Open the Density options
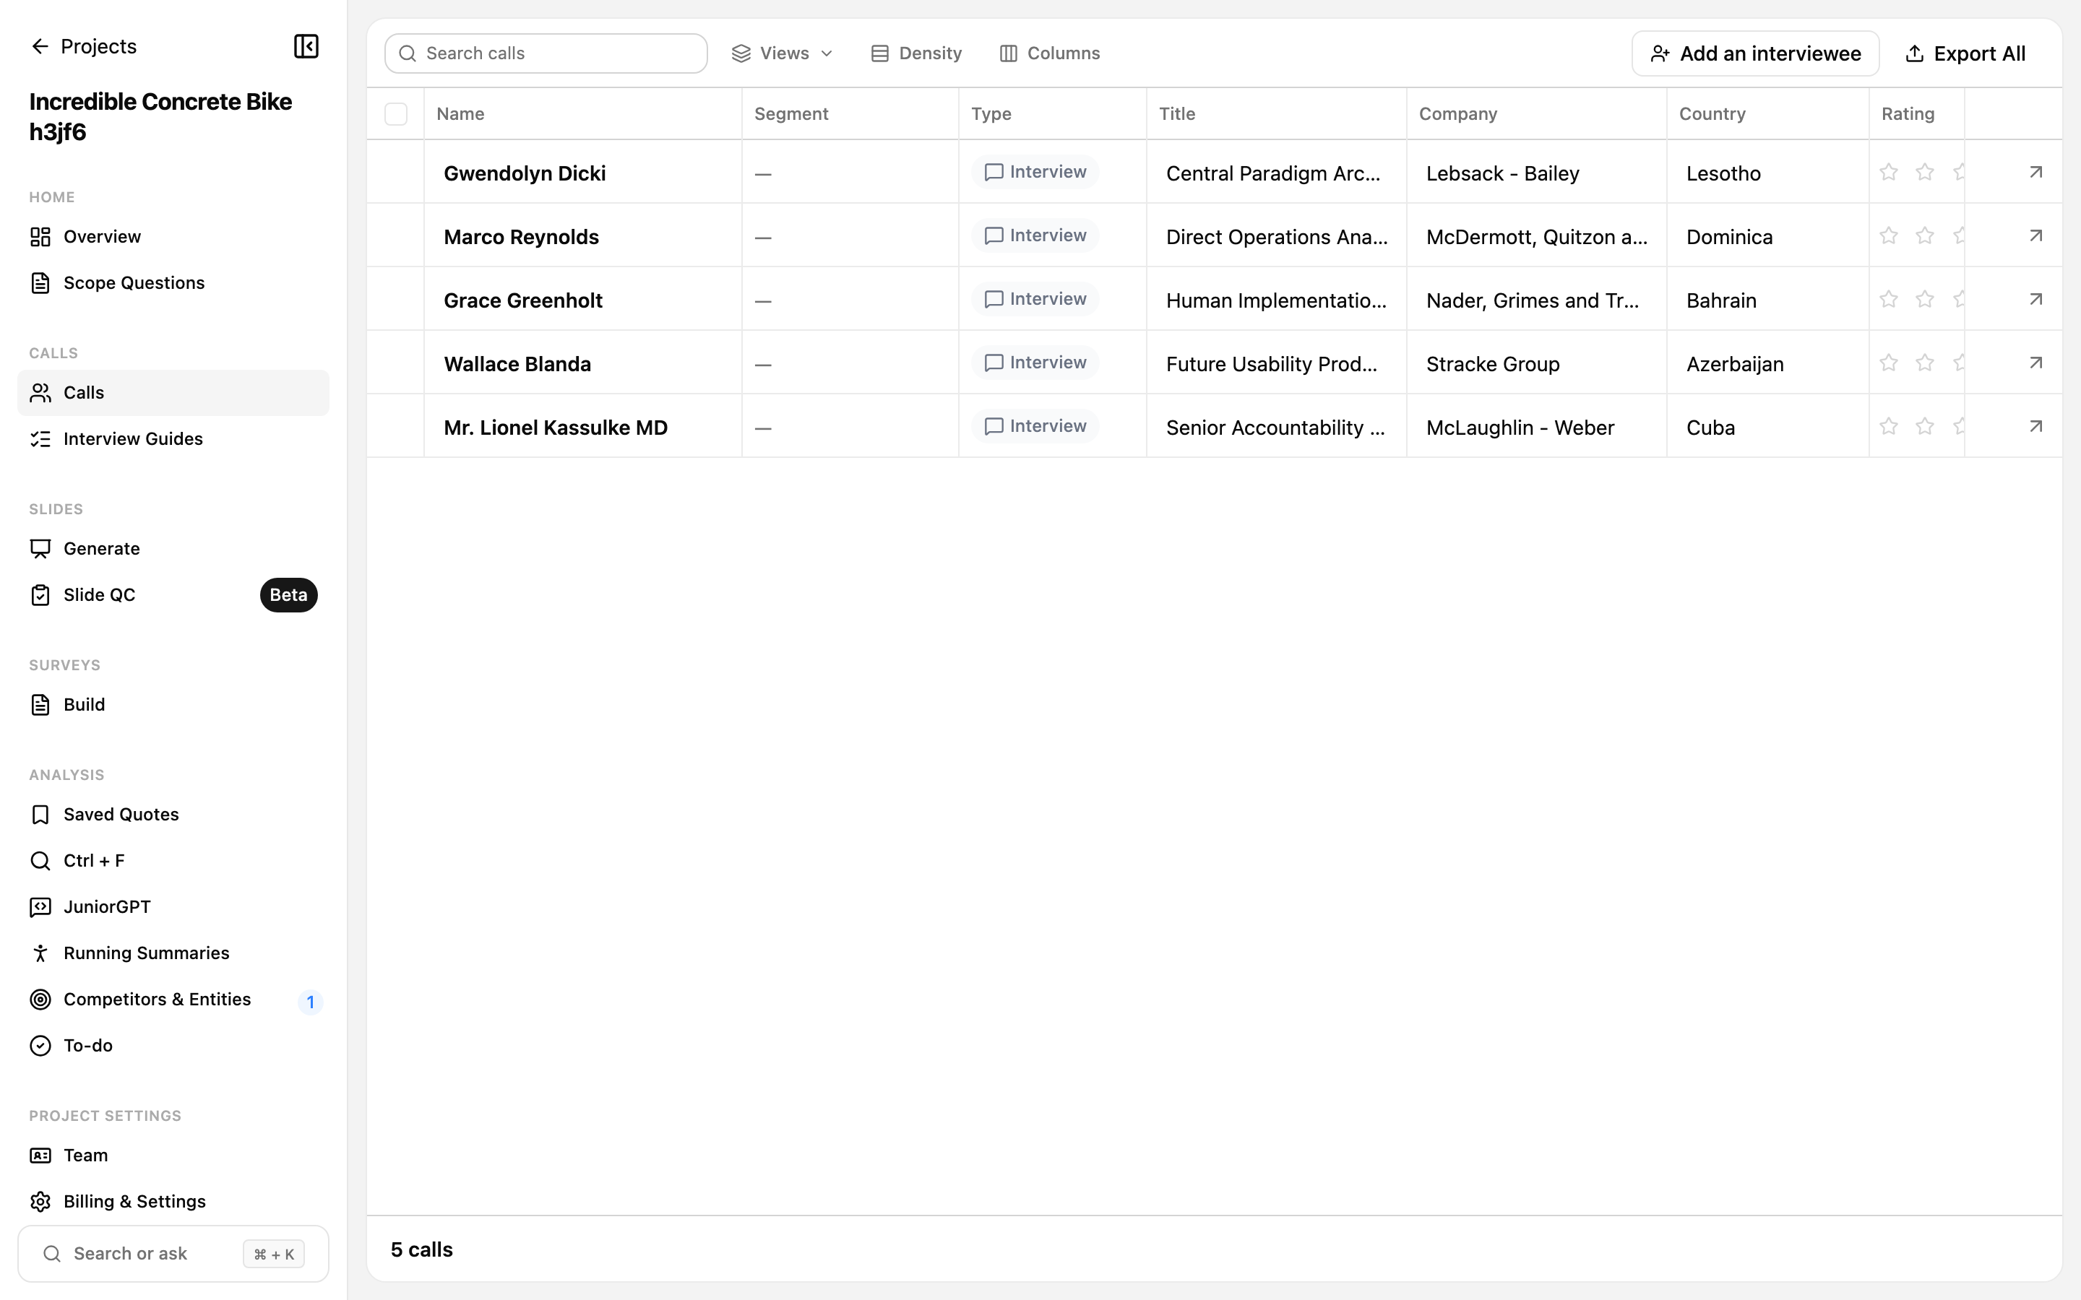Screen dimensions: 2081x1300 point(917,53)
